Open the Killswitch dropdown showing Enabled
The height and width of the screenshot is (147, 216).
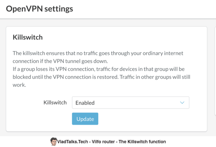(x=130, y=102)
